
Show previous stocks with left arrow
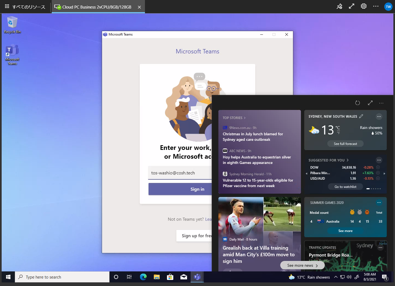(306, 173)
